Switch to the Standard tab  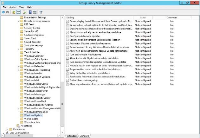(84, 136)
